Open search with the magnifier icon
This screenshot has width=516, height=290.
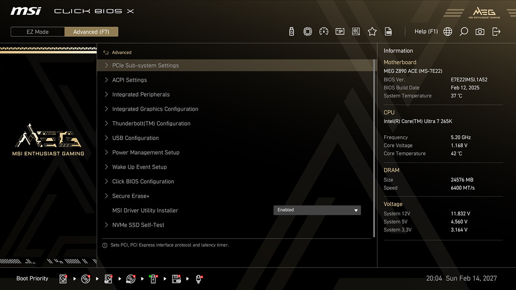click(464, 31)
